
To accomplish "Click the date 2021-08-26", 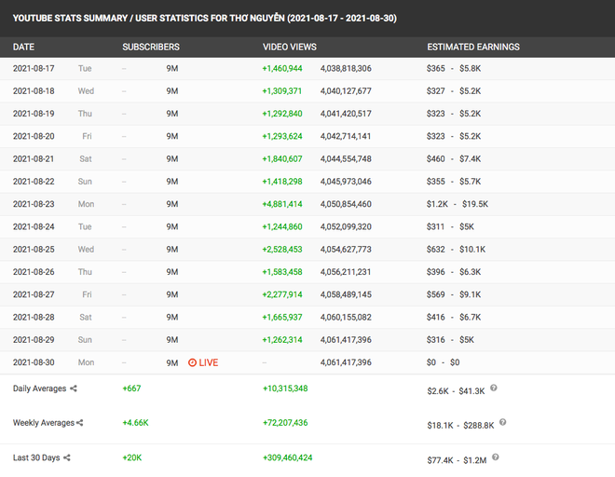I will click(x=34, y=272).
